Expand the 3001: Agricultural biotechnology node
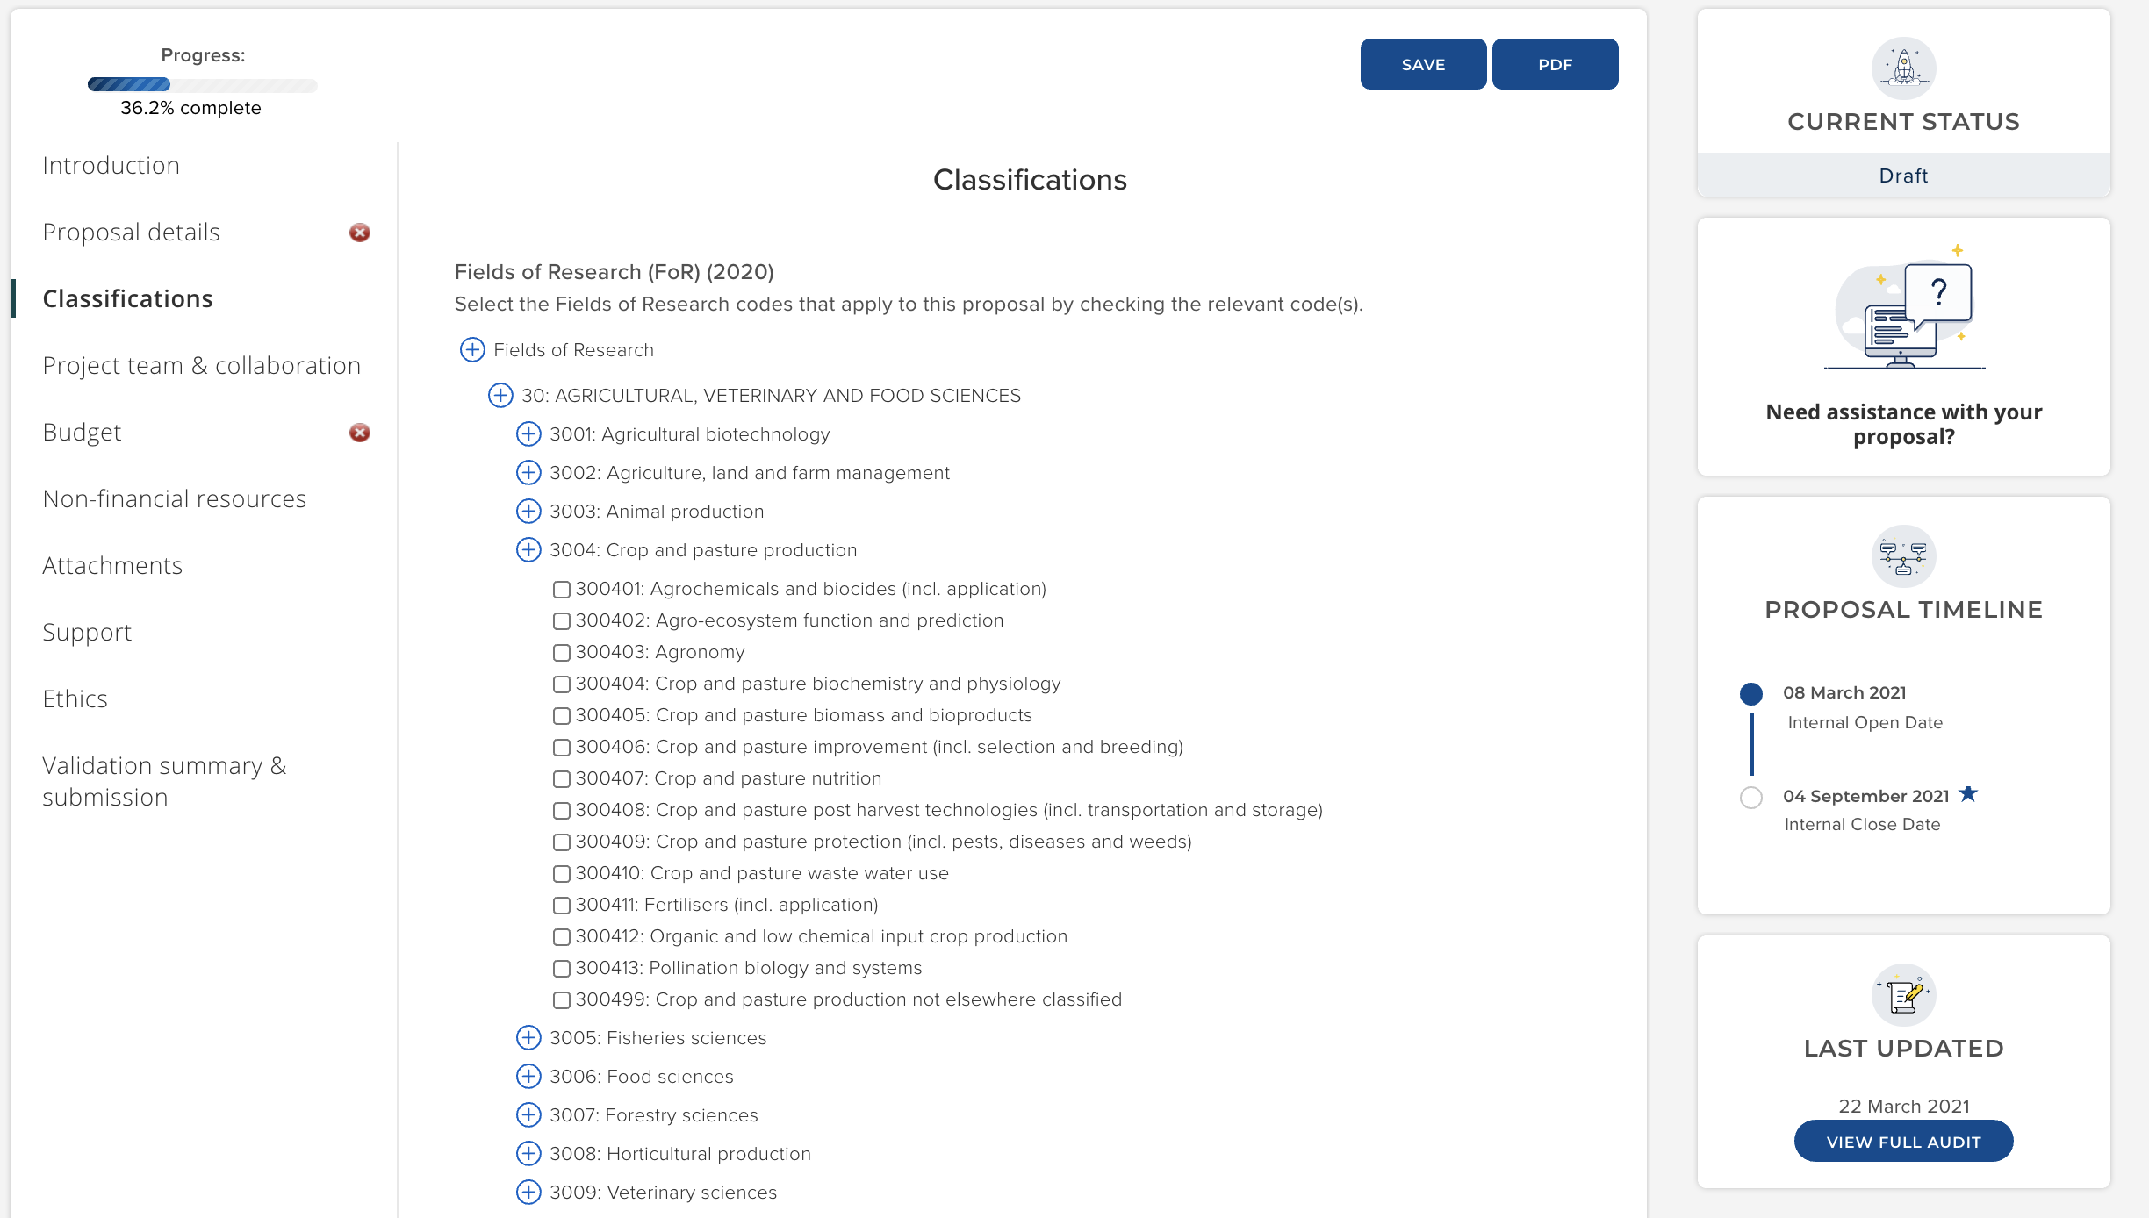 coord(528,434)
